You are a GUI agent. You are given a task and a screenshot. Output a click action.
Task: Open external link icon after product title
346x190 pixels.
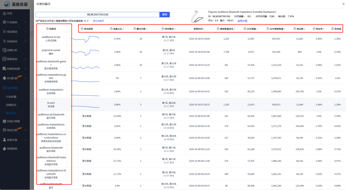pos(275,12)
